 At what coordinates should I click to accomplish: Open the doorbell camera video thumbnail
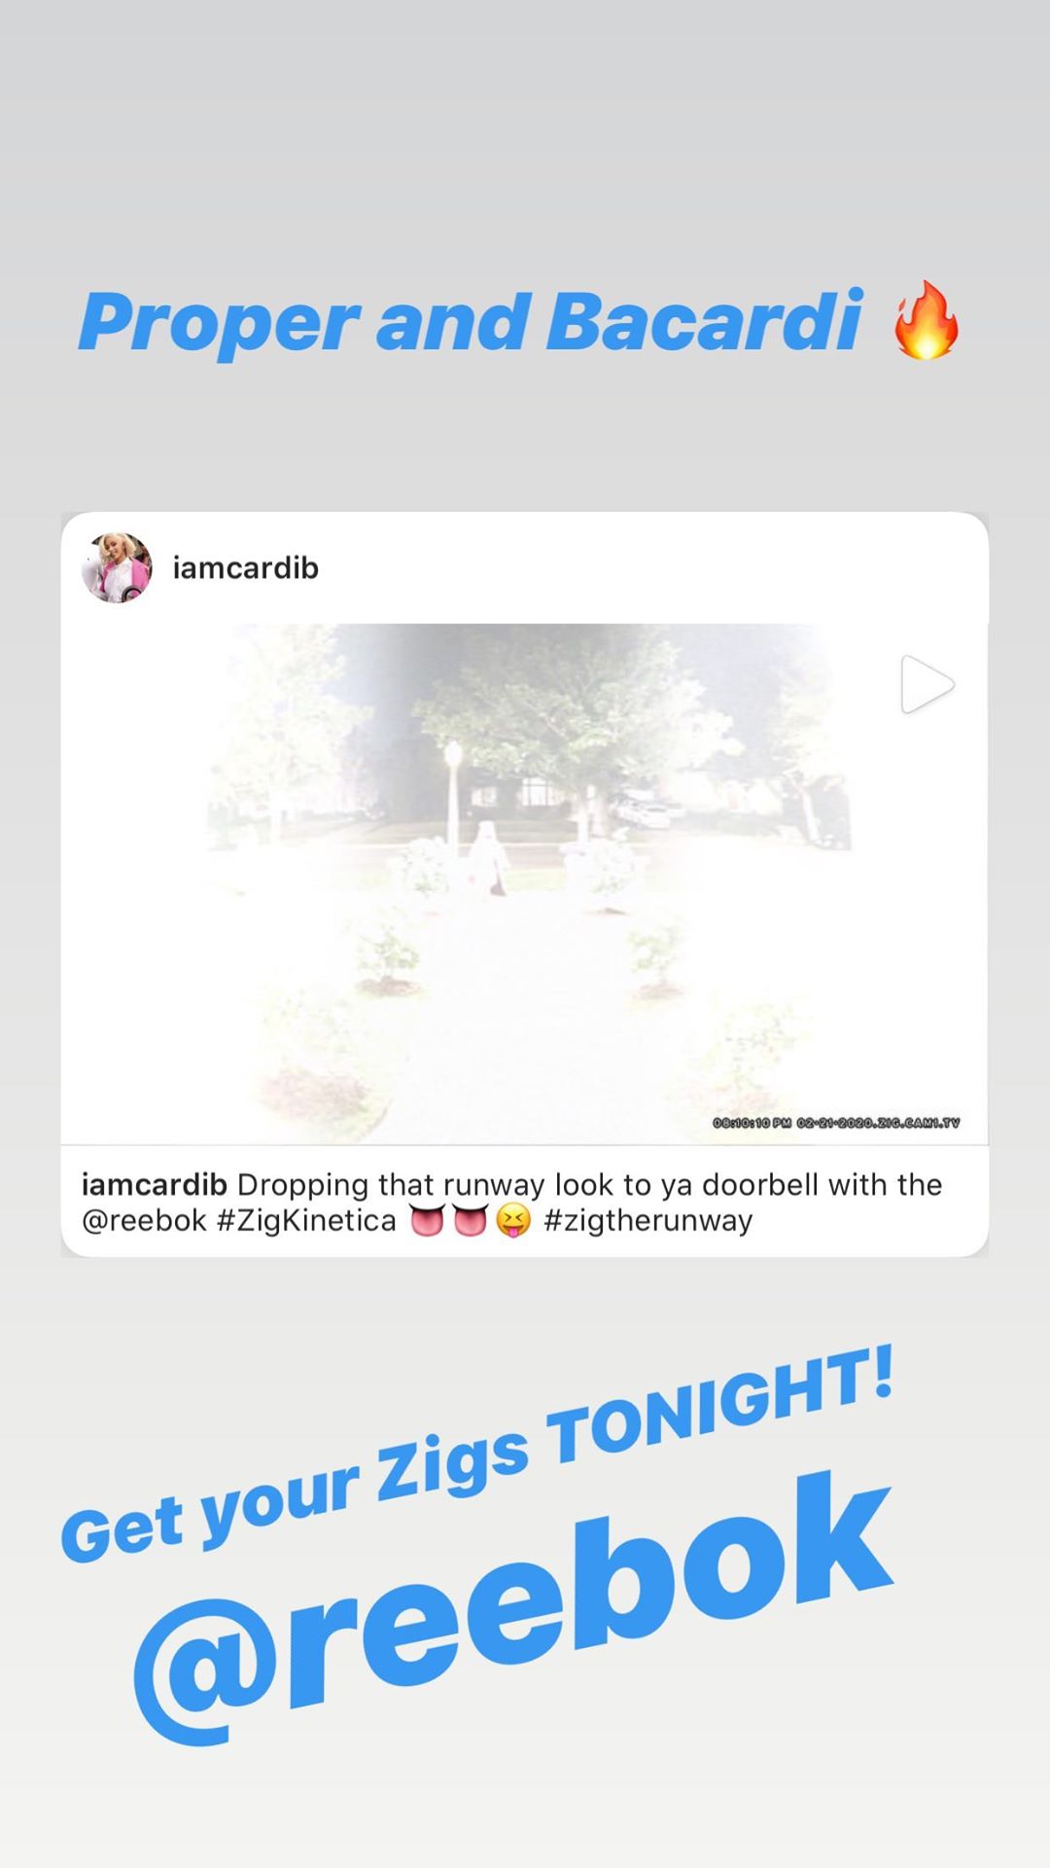point(525,883)
